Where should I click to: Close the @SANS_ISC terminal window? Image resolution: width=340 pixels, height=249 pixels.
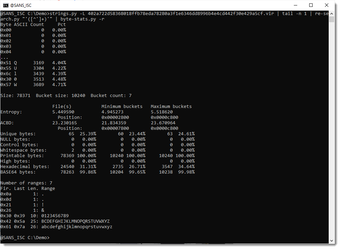point(327,5)
